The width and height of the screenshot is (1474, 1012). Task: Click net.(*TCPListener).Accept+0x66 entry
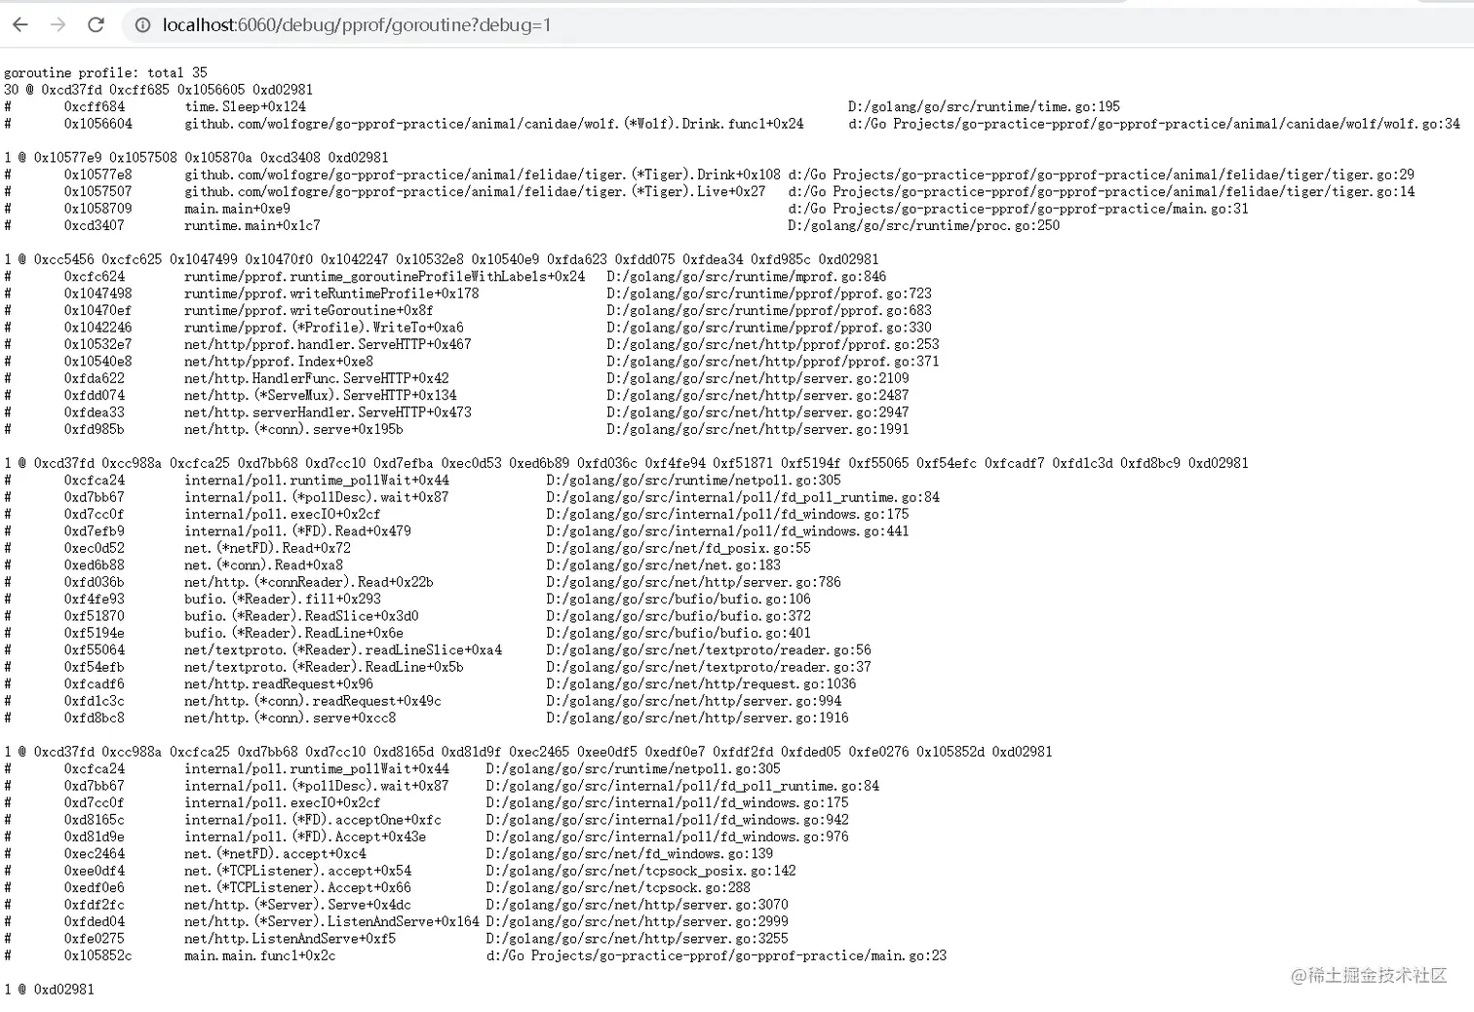pos(297,888)
